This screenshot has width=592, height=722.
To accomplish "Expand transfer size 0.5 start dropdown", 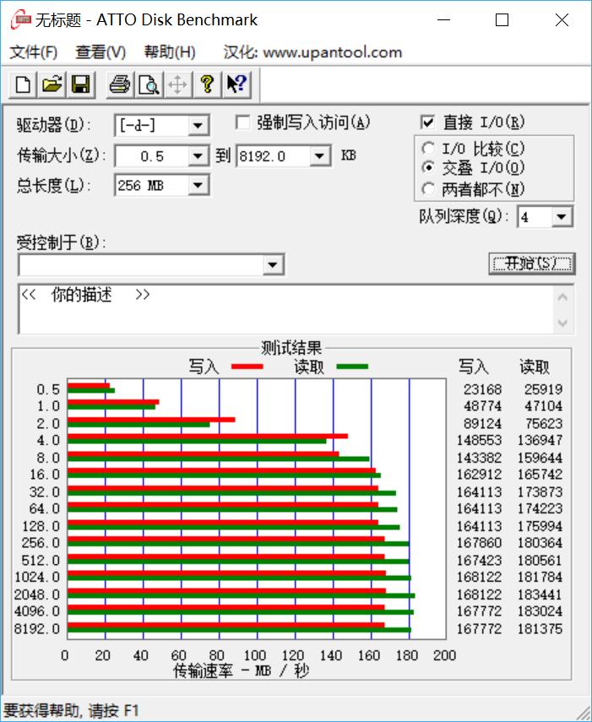I will coord(198,156).
